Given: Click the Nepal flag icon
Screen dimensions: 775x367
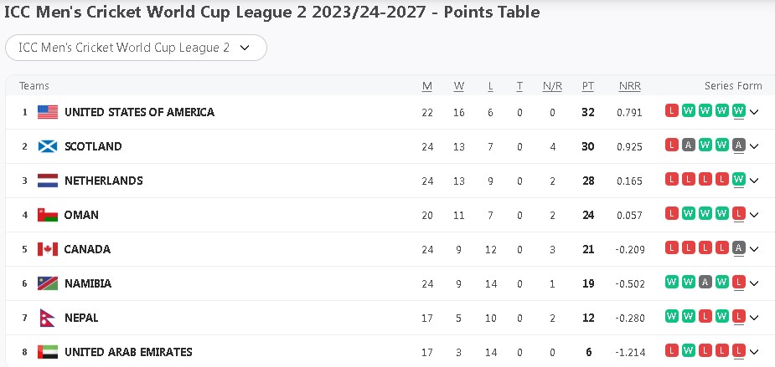Looking at the screenshot, I should point(46,318).
